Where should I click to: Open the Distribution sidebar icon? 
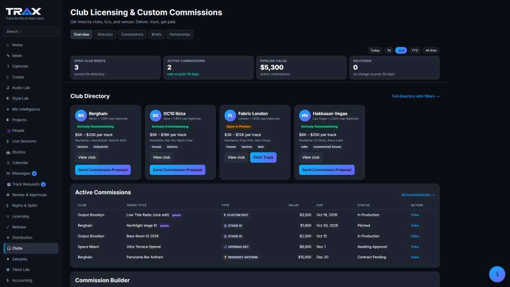click(8, 238)
